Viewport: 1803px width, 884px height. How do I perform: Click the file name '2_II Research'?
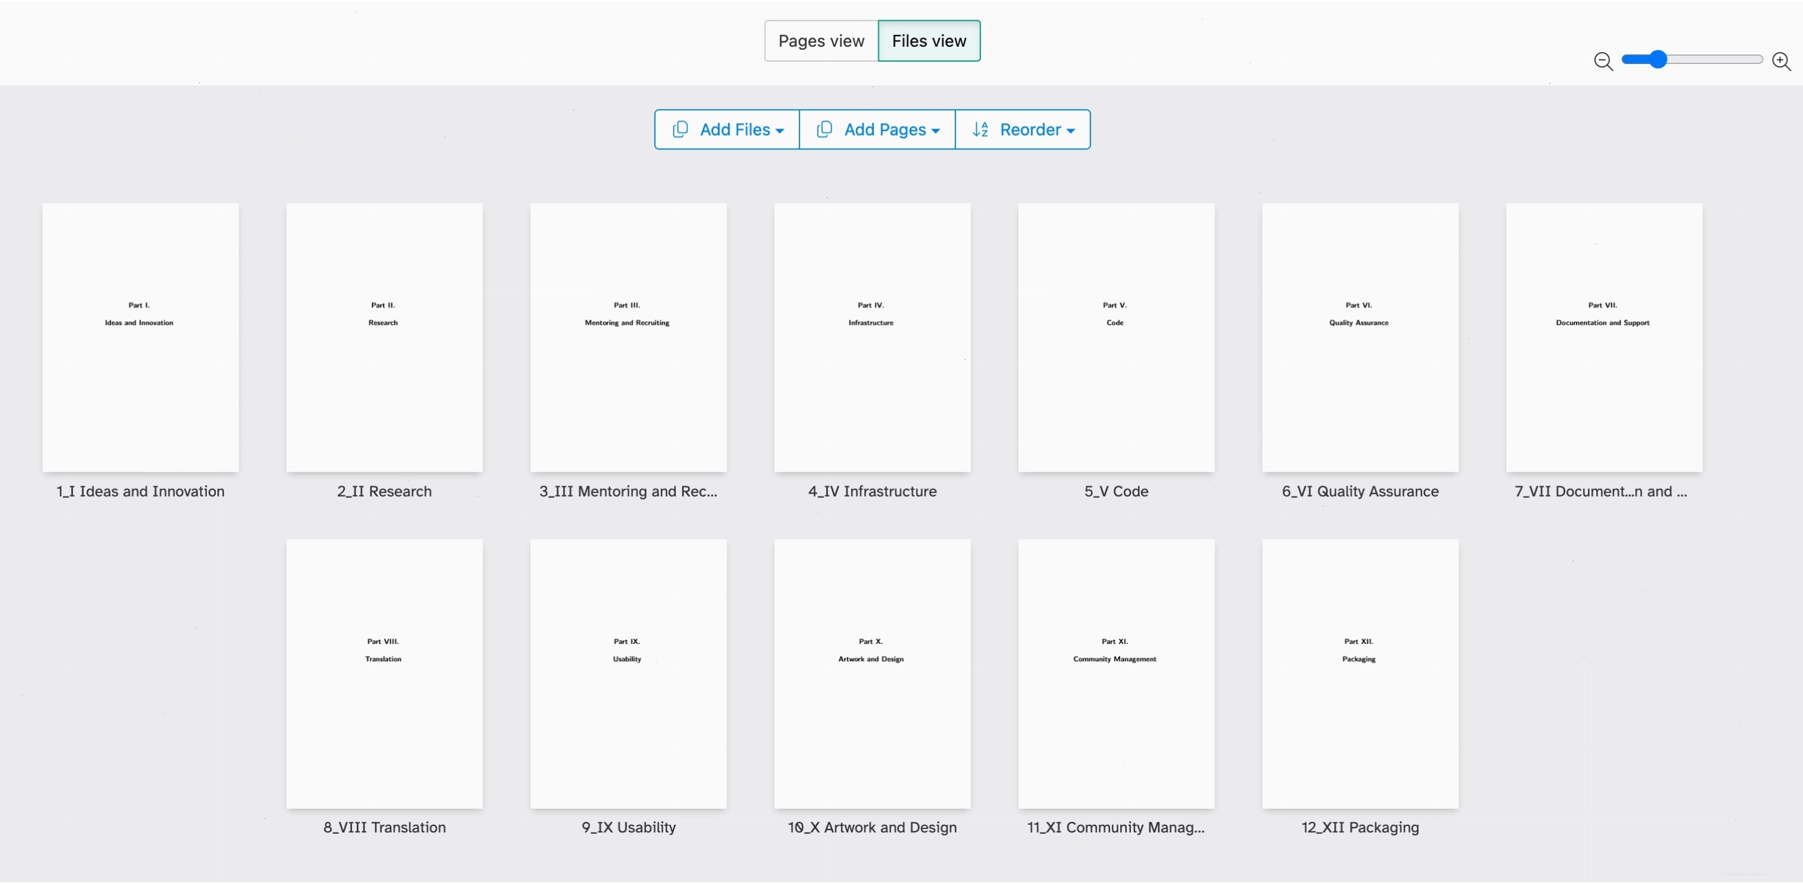pos(384,491)
